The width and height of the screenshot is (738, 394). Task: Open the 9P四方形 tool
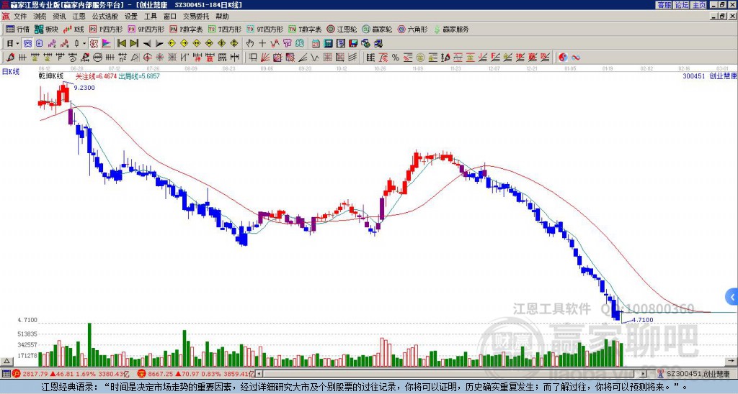[146, 29]
